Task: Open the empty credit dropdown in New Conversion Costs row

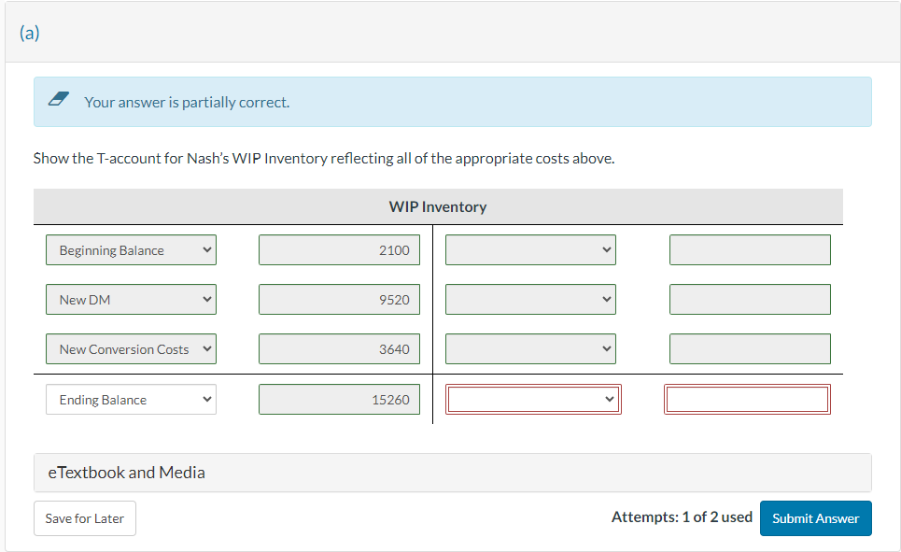Action: coord(530,349)
